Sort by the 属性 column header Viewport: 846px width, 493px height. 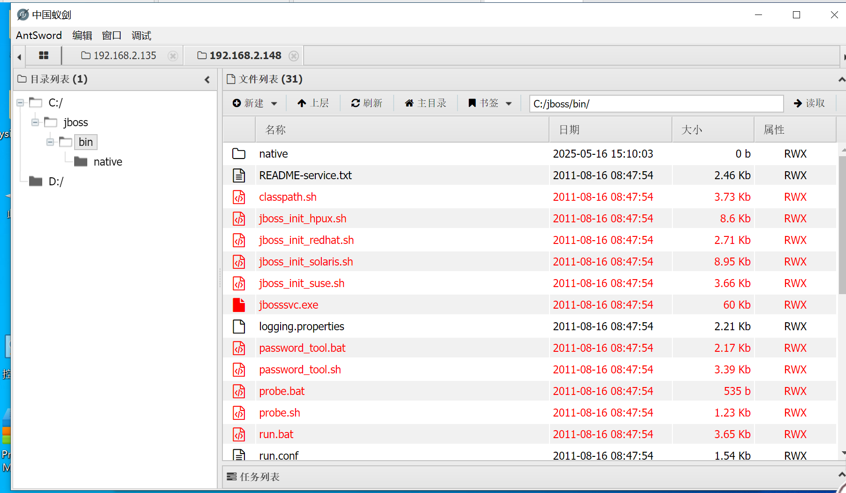point(795,130)
